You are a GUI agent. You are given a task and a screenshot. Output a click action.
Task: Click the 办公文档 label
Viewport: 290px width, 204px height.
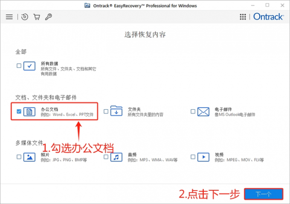click(49, 109)
